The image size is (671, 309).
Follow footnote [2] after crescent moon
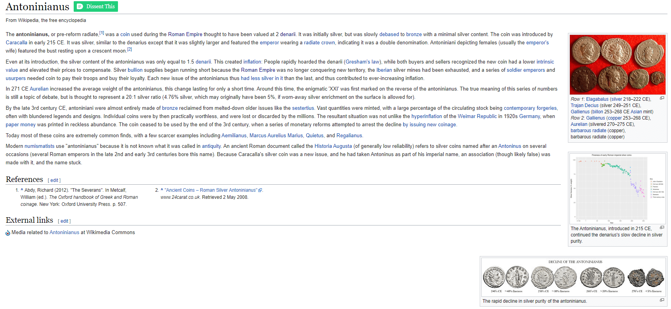tap(129, 49)
